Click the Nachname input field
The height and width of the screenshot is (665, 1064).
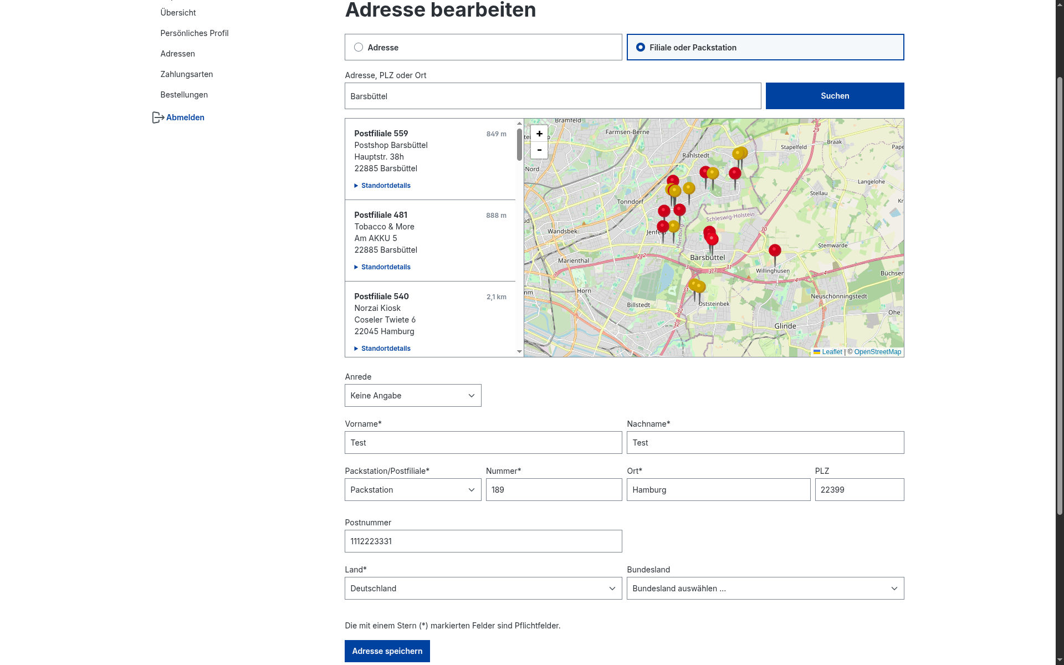click(x=765, y=443)
